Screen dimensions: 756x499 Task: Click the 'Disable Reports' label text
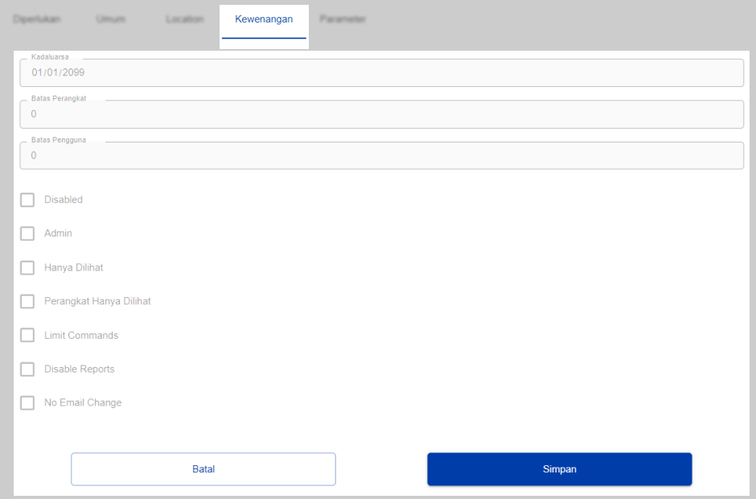pyautogui.click(x=80, y=369)
